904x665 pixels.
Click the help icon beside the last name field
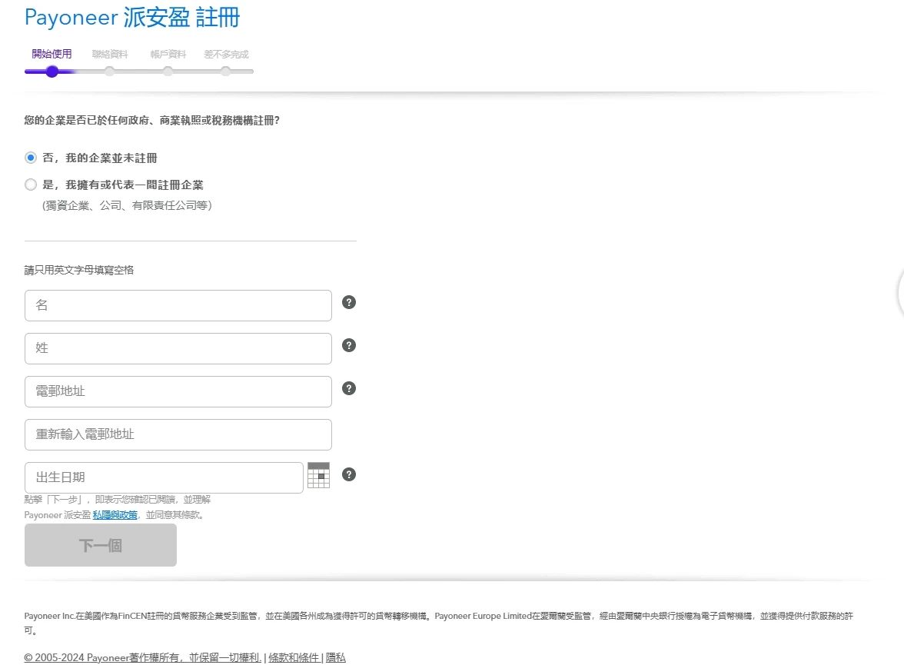tap(348, 345)
